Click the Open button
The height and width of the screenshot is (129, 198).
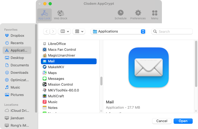point(183,121)
